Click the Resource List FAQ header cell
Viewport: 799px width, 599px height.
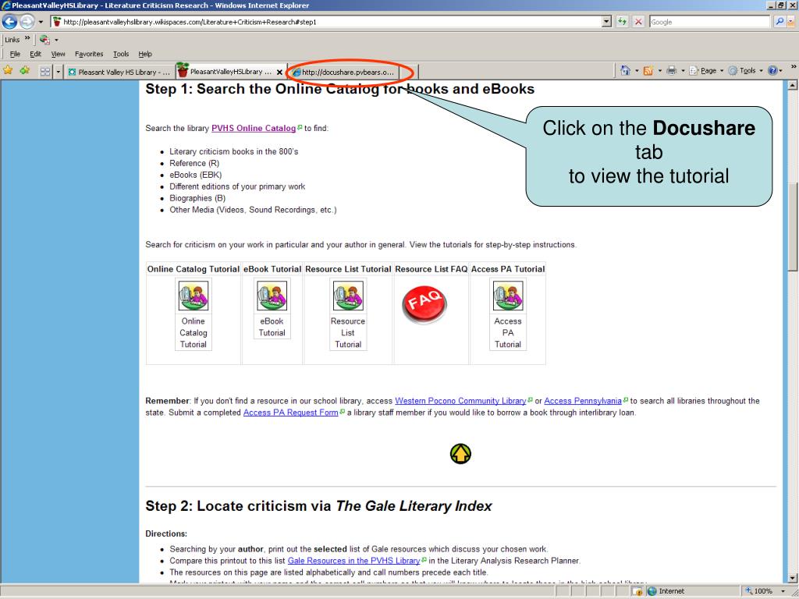(431, 269)
